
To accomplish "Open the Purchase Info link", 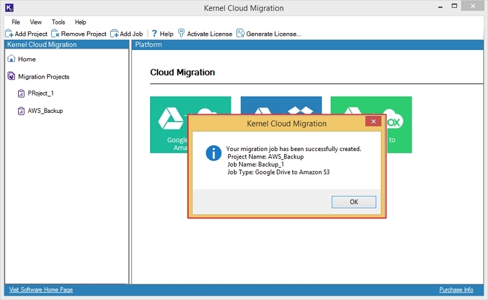I will pos(456,289).
